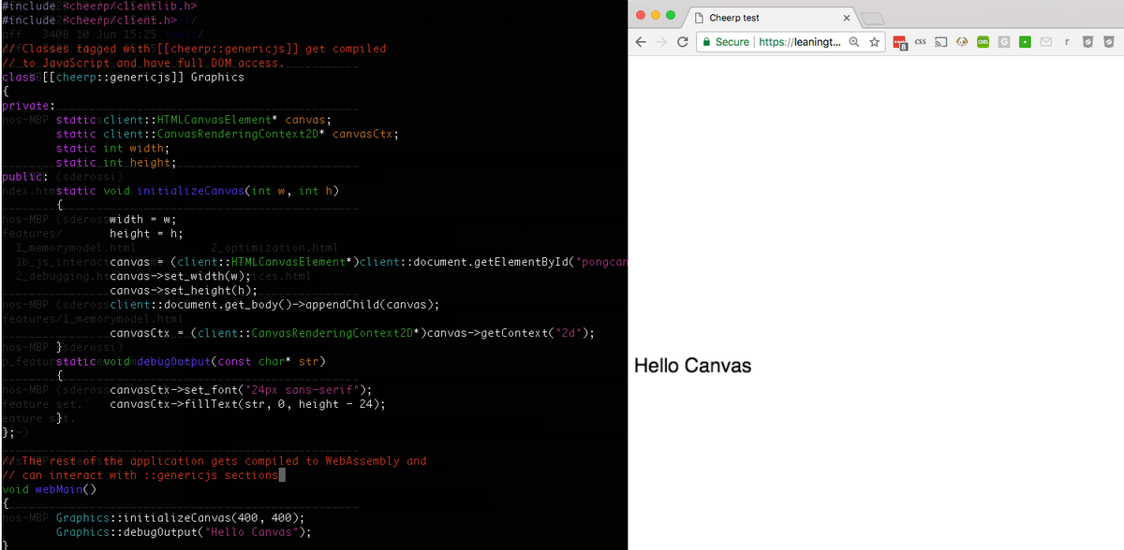Navigate back using the back arrow
The width and height of the screenshot is (1124, 550).
(641, 41)
